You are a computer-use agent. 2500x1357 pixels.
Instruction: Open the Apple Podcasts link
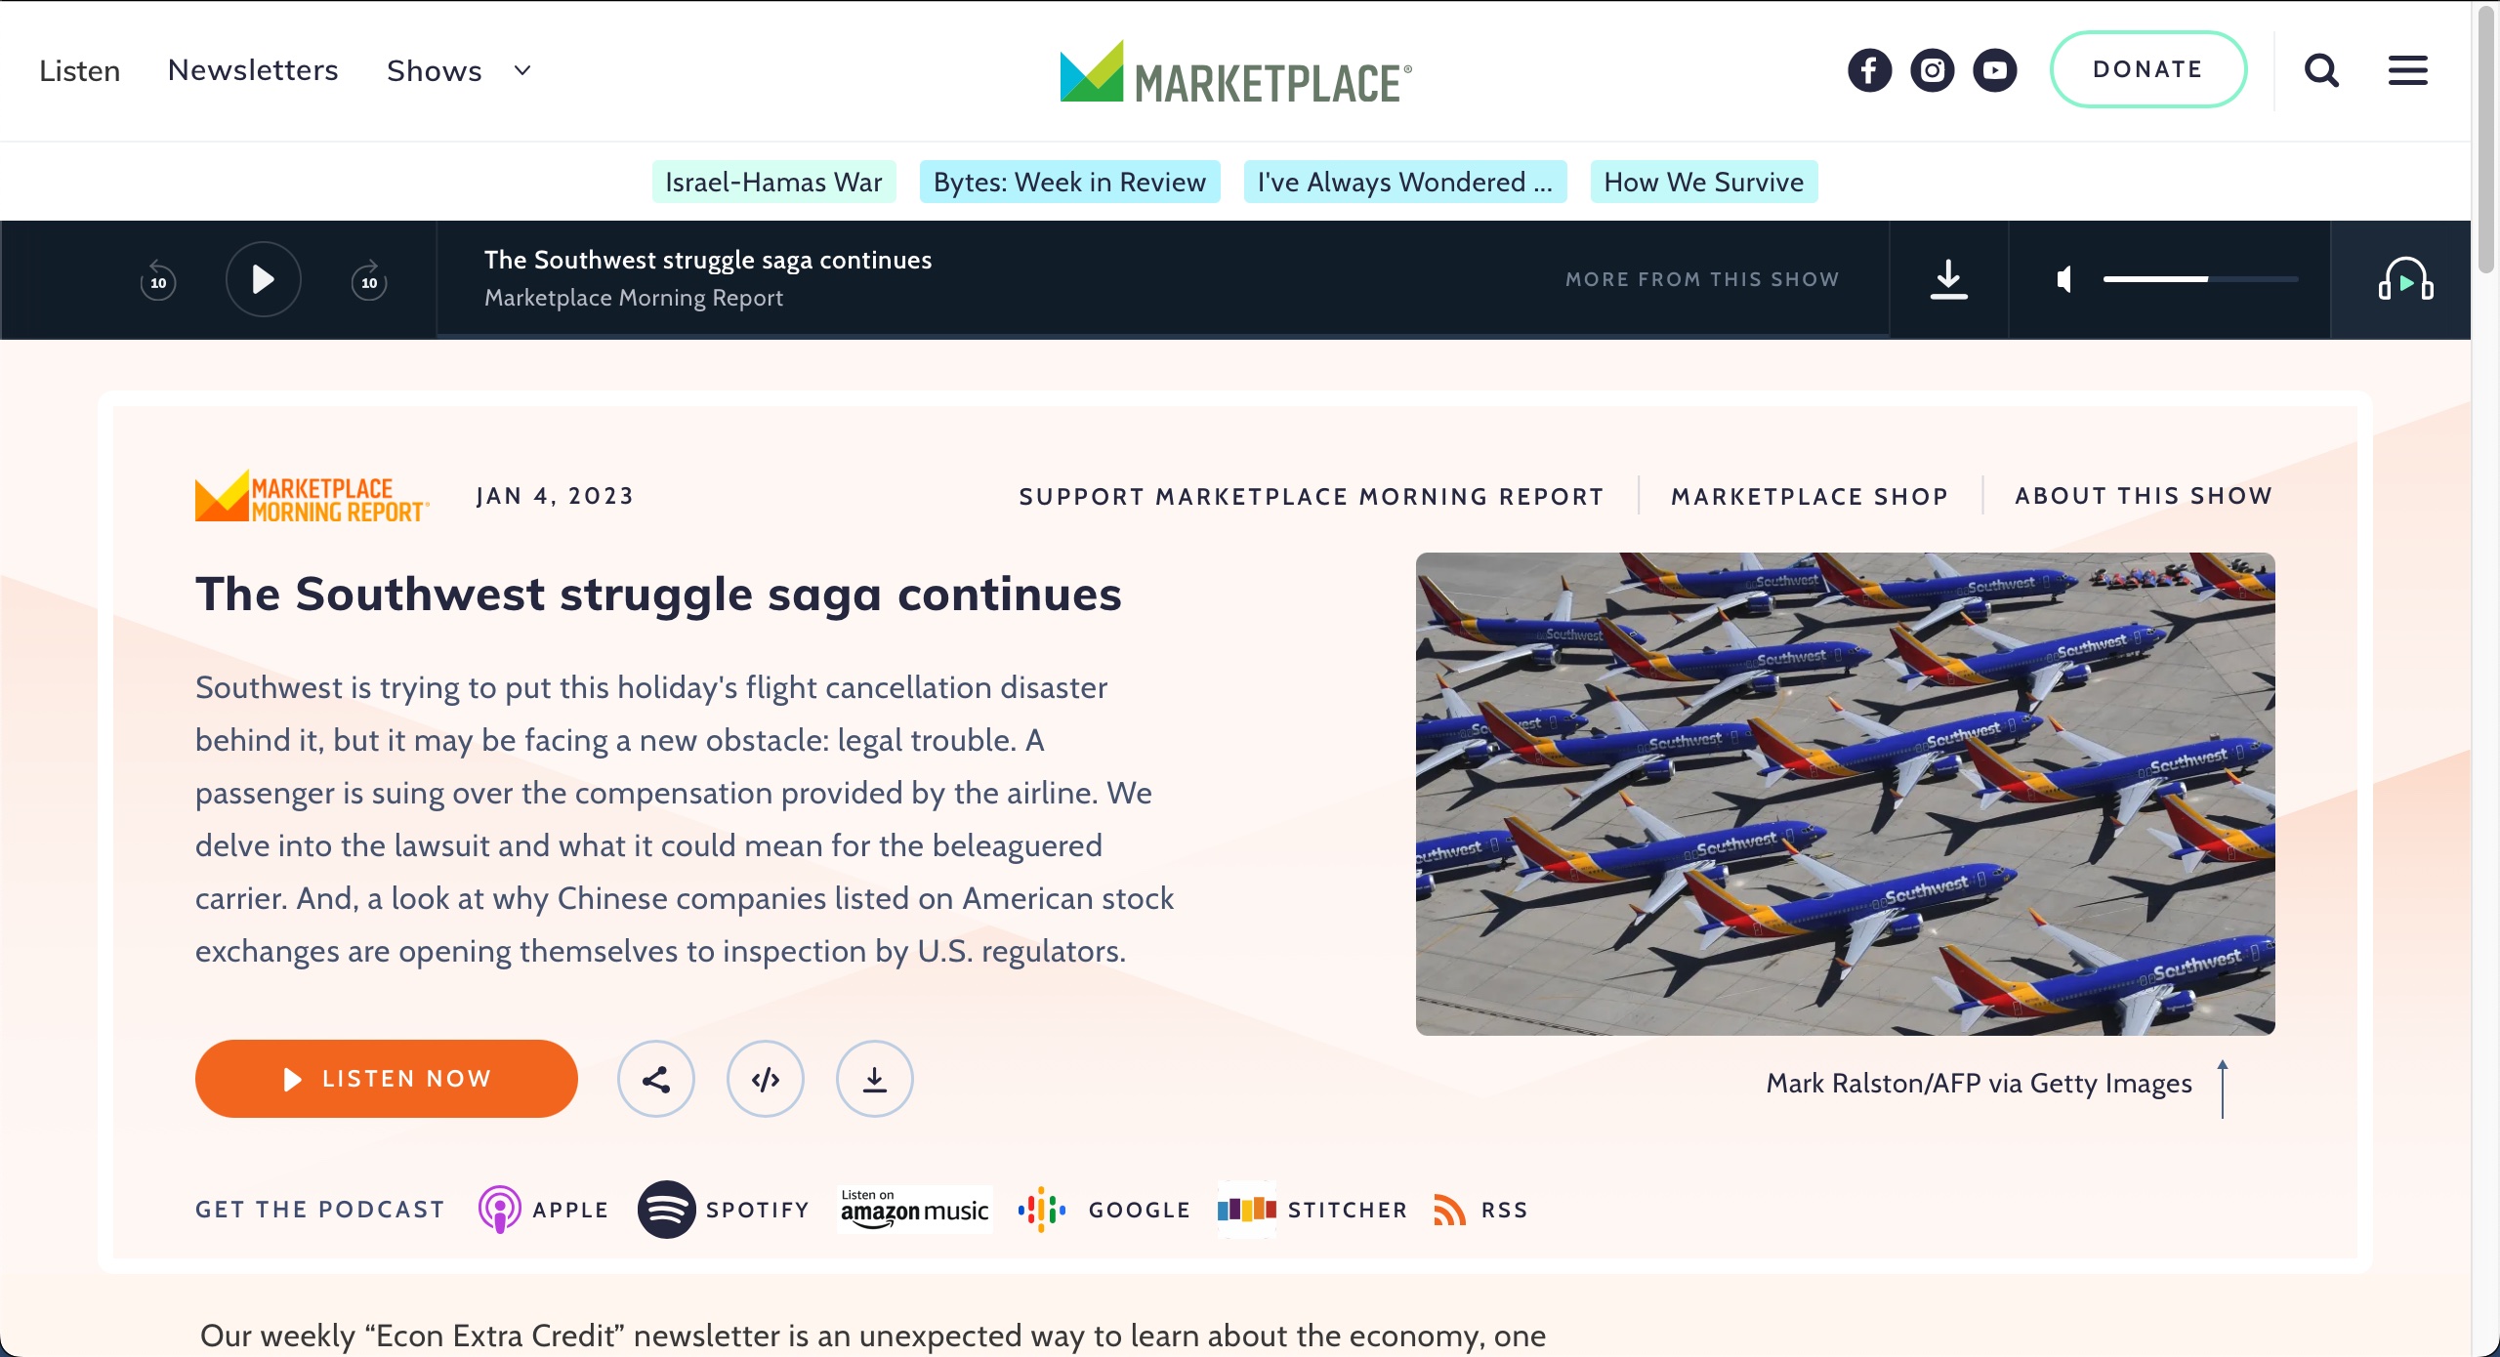(x=543, y=1210)
